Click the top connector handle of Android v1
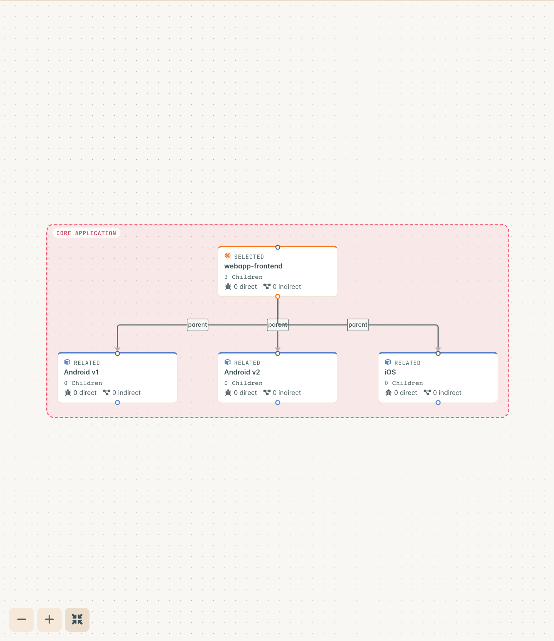The height and width of the screenshot is (641, 554). (x=117, y=353)
